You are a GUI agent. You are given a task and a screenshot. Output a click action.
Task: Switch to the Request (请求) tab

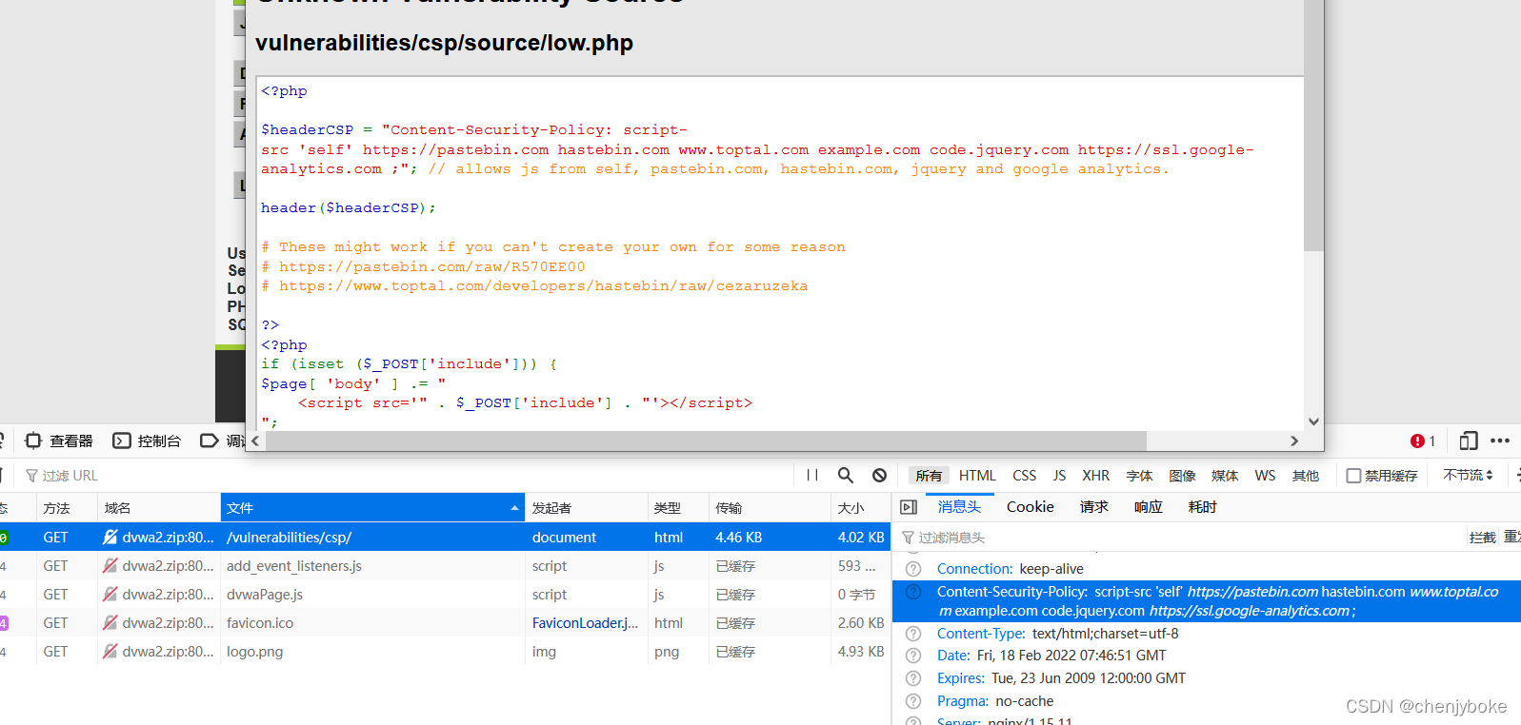[1094, 507]
